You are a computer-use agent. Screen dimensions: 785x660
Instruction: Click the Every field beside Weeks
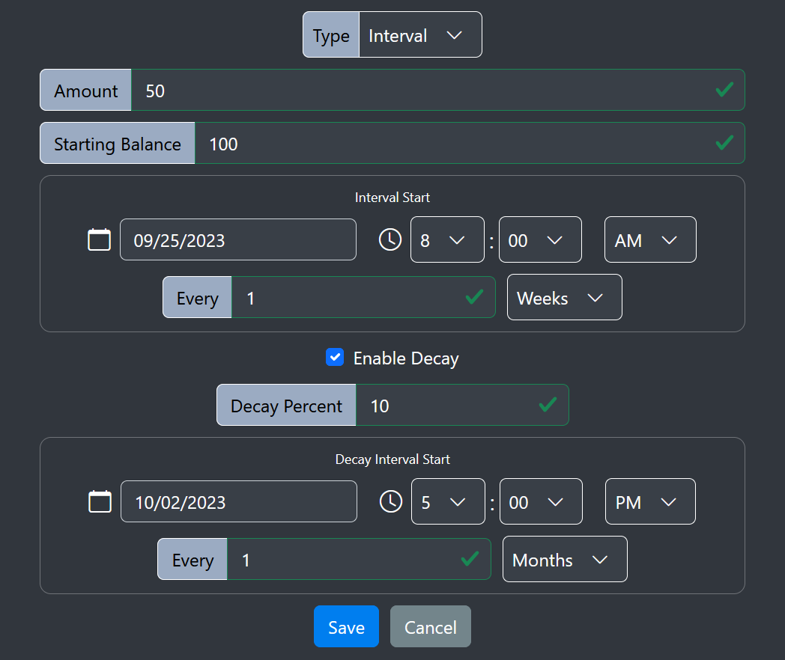point(363,298)
